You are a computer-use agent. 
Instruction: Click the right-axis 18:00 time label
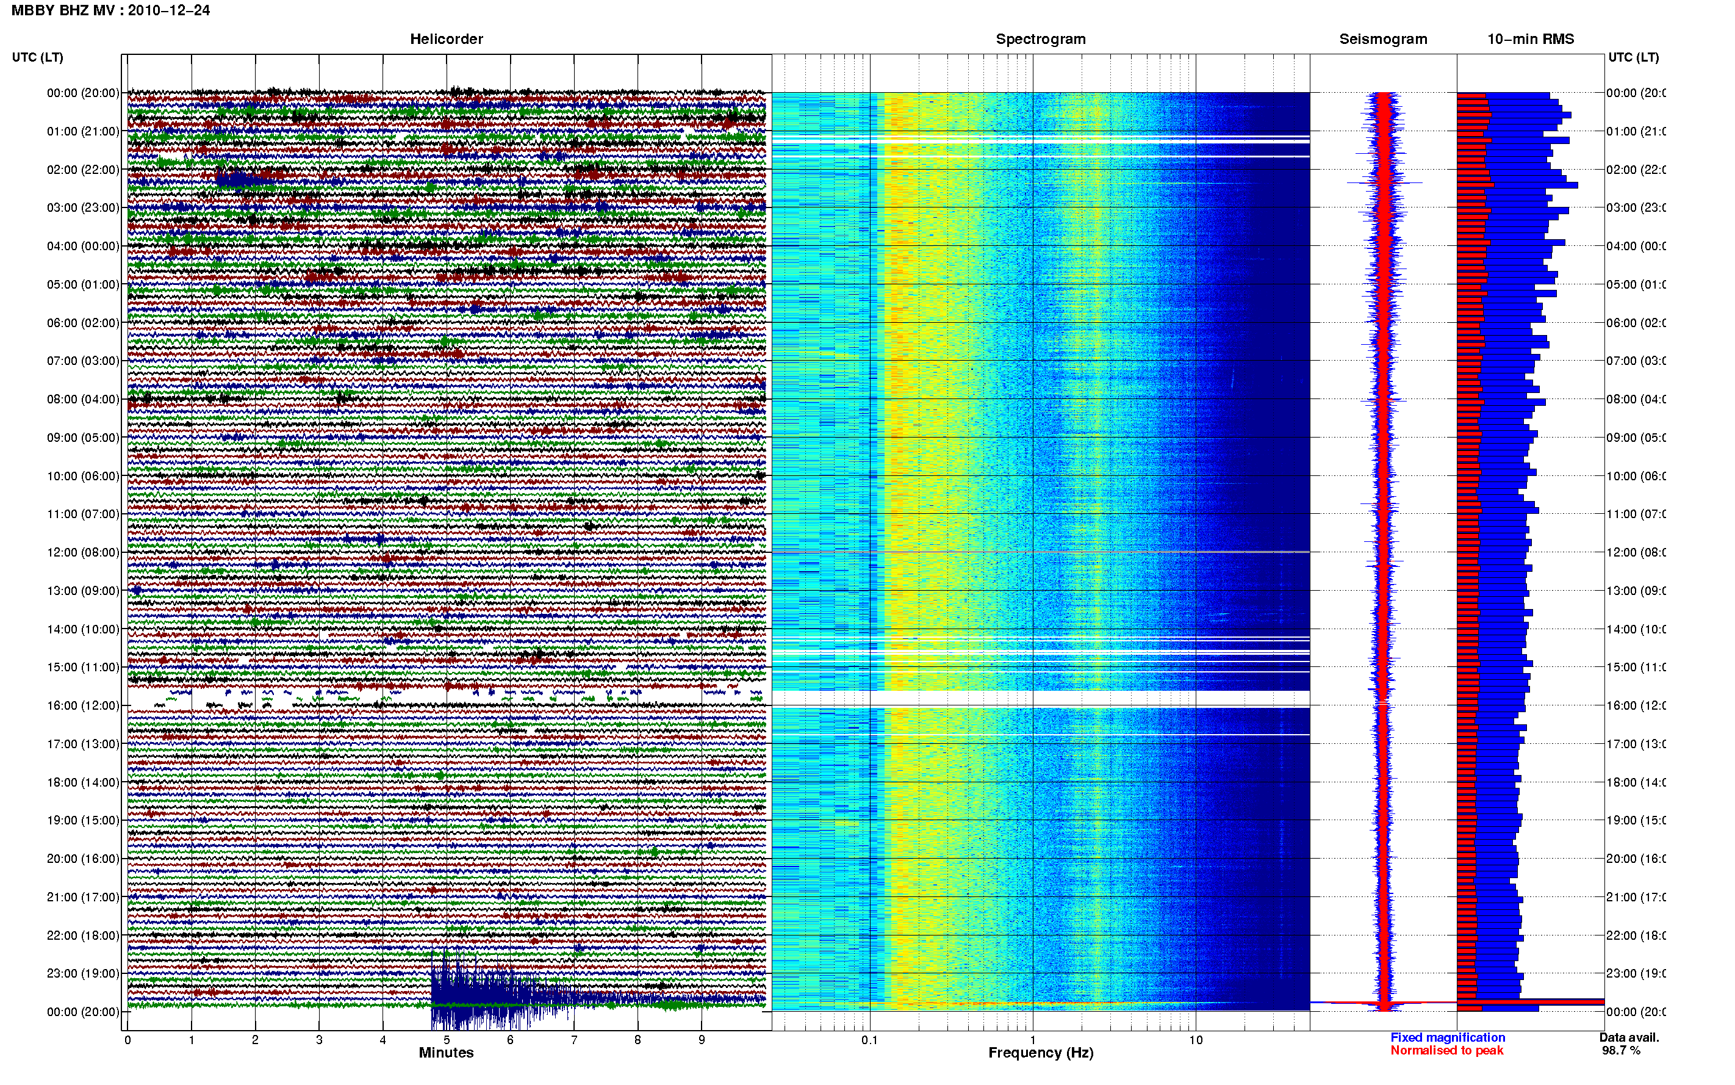[1636, 782]
